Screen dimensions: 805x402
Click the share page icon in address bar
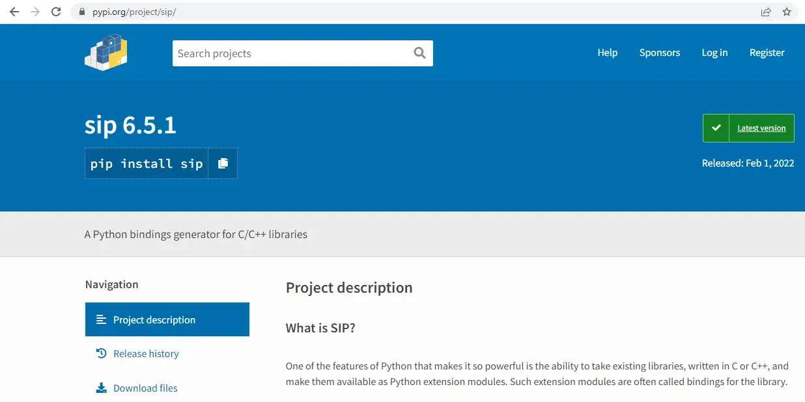(766, 12)
